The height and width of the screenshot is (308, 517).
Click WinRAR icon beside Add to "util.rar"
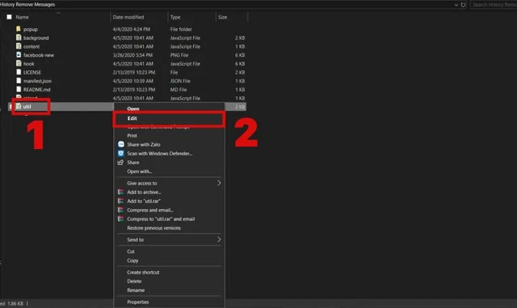click(121, 201)
